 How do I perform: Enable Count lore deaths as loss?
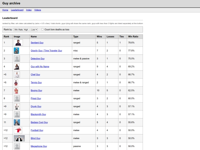(42, 29)
